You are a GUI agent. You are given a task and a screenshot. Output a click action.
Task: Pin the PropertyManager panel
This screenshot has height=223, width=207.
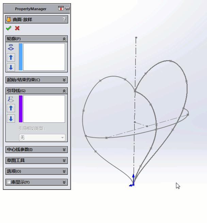(x=67, y=8)
